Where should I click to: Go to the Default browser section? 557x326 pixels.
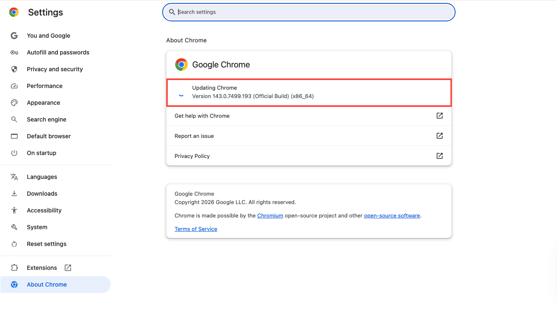pos(49,136)
